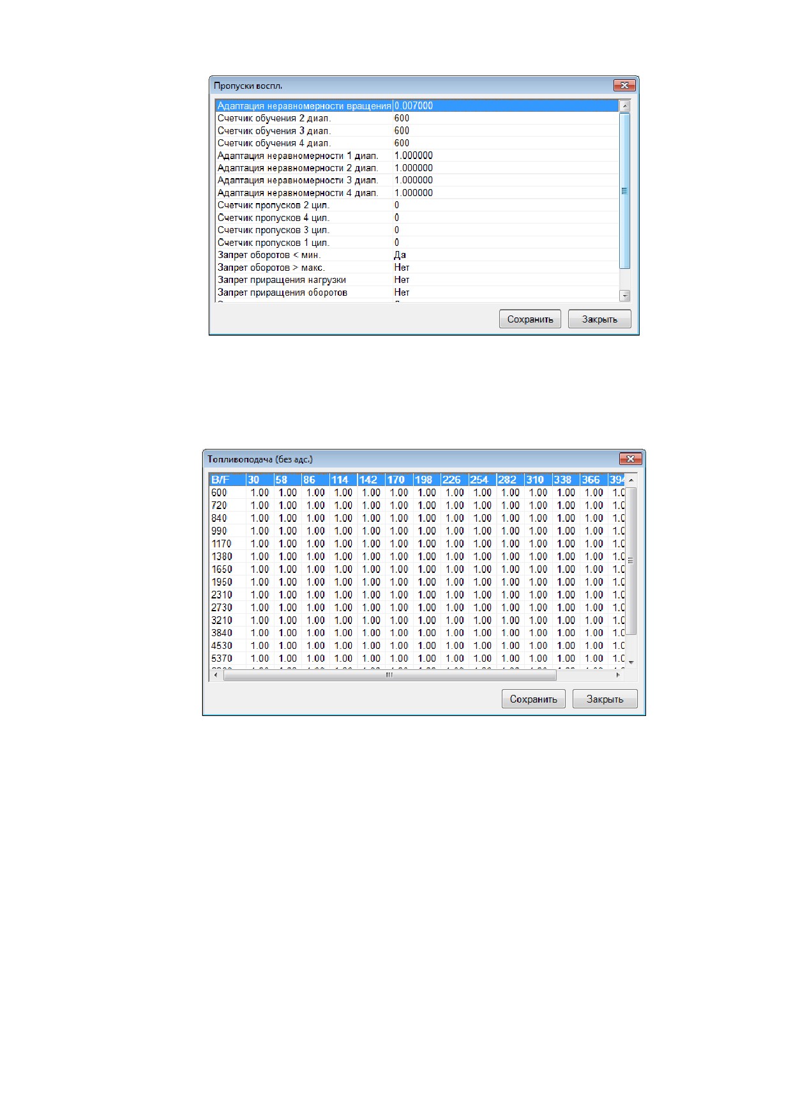
Task: Click row label 1170 in fuel table
Action: pos(222,544)
